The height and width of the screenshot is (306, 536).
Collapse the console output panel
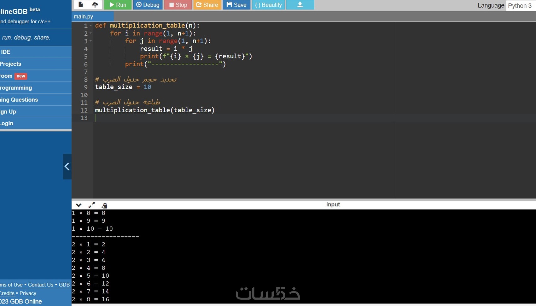pyautogui.click(x=79, y=205)
